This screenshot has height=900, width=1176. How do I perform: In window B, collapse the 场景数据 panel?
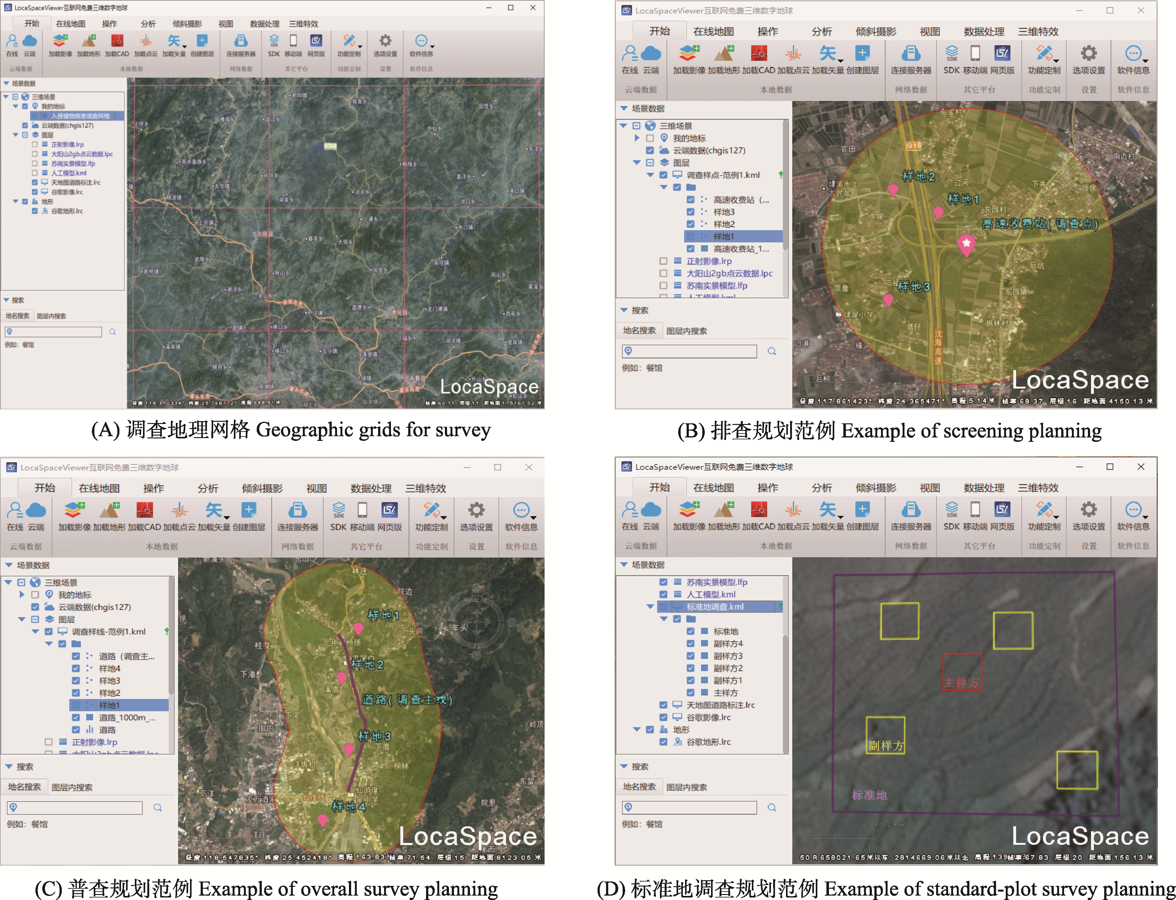624,108
